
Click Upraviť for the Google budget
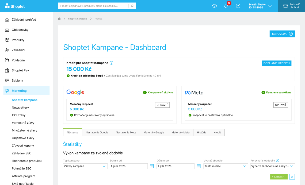click(x=162, y=105)
